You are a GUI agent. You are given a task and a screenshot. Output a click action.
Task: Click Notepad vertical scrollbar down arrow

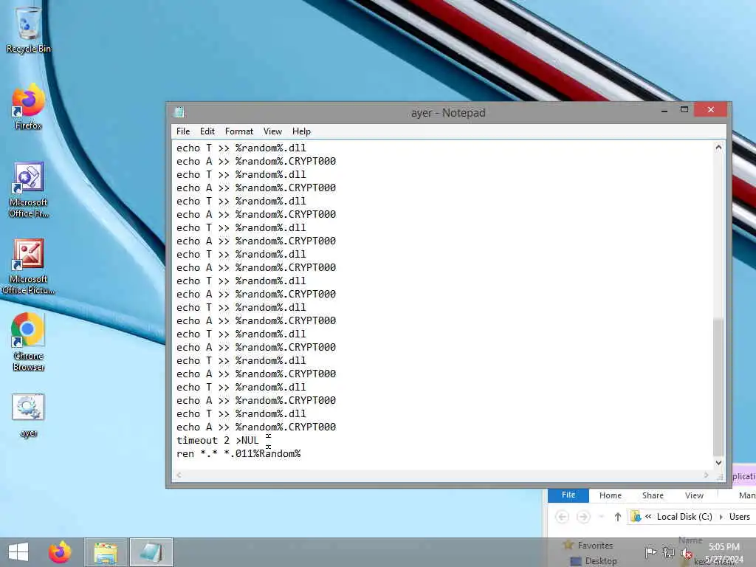tap(718, 462)
